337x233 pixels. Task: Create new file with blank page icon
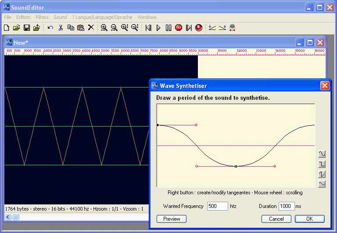pyautogui.click(x=7, y=28)
